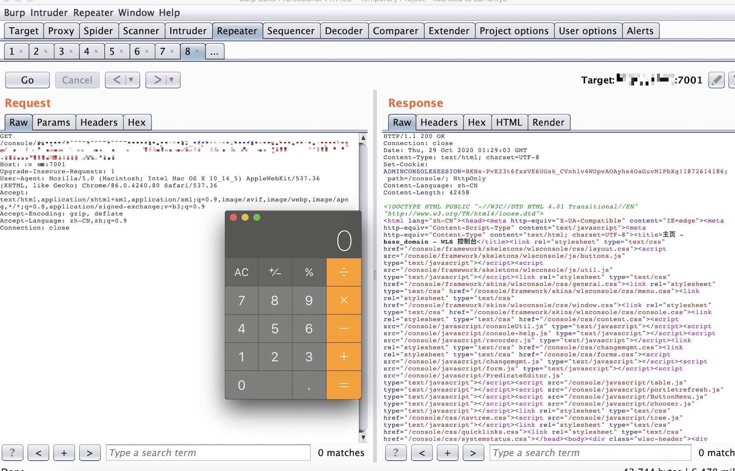Viewport: 735px width, 471px height.
Task: Open the Window menu
Action: coord(136,13)
